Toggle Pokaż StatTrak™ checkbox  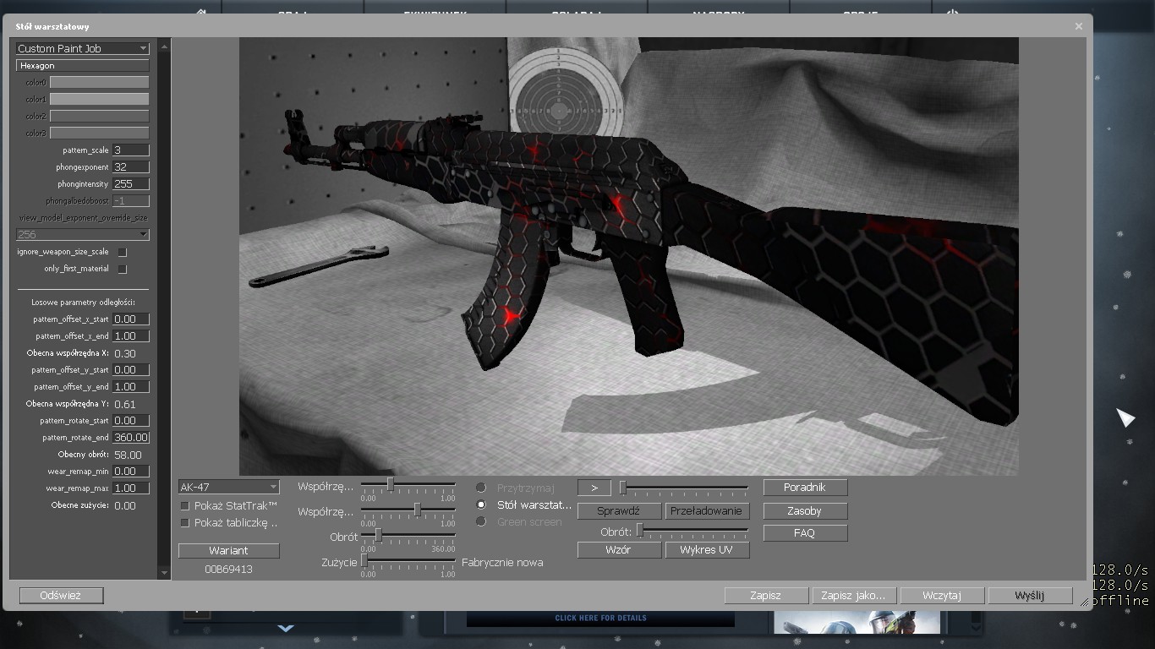click(x=185, y=506)
